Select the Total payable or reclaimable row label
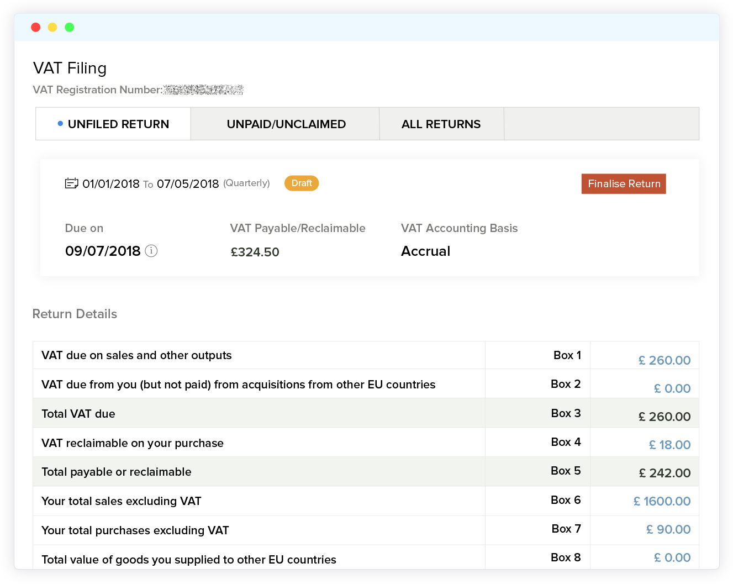Viewport: 733px width, 584px height. coord(117,472)
